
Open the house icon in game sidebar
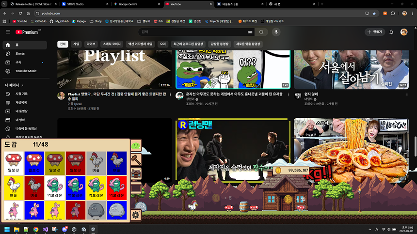(136, 174)
